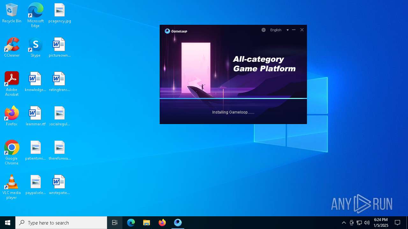
Task: Select the socialregul image file icon
Action: 60,116
